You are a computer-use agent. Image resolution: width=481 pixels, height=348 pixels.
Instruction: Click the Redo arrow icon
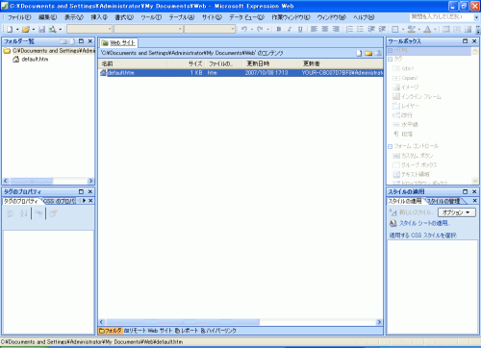click(260, 29)
